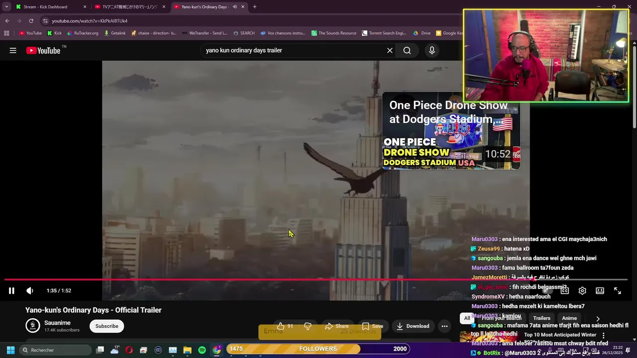The width and height of the screenshot is (637, 358).
Task: Open the player settings gear
Action: [x=582, y=291]
